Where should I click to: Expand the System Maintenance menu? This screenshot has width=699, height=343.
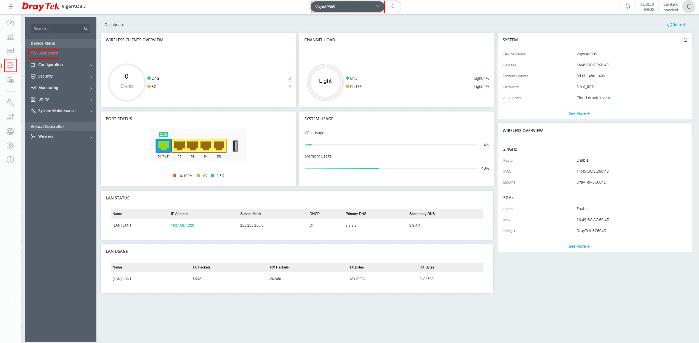point(61,111)
